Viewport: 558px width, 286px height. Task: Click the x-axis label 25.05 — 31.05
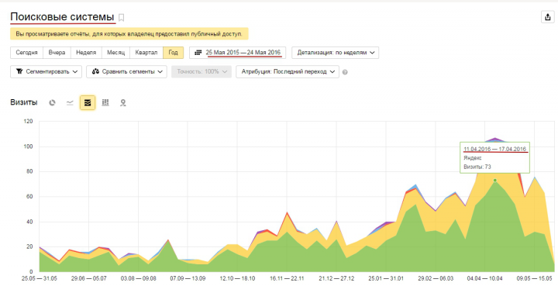pyautogui.click(x=40, y=278)
